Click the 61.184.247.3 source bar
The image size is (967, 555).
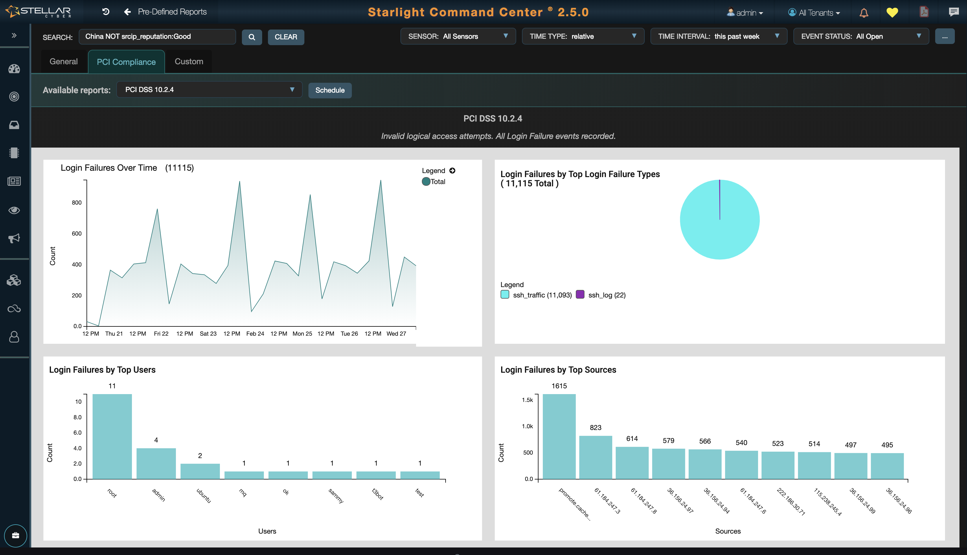pos(595,457)
